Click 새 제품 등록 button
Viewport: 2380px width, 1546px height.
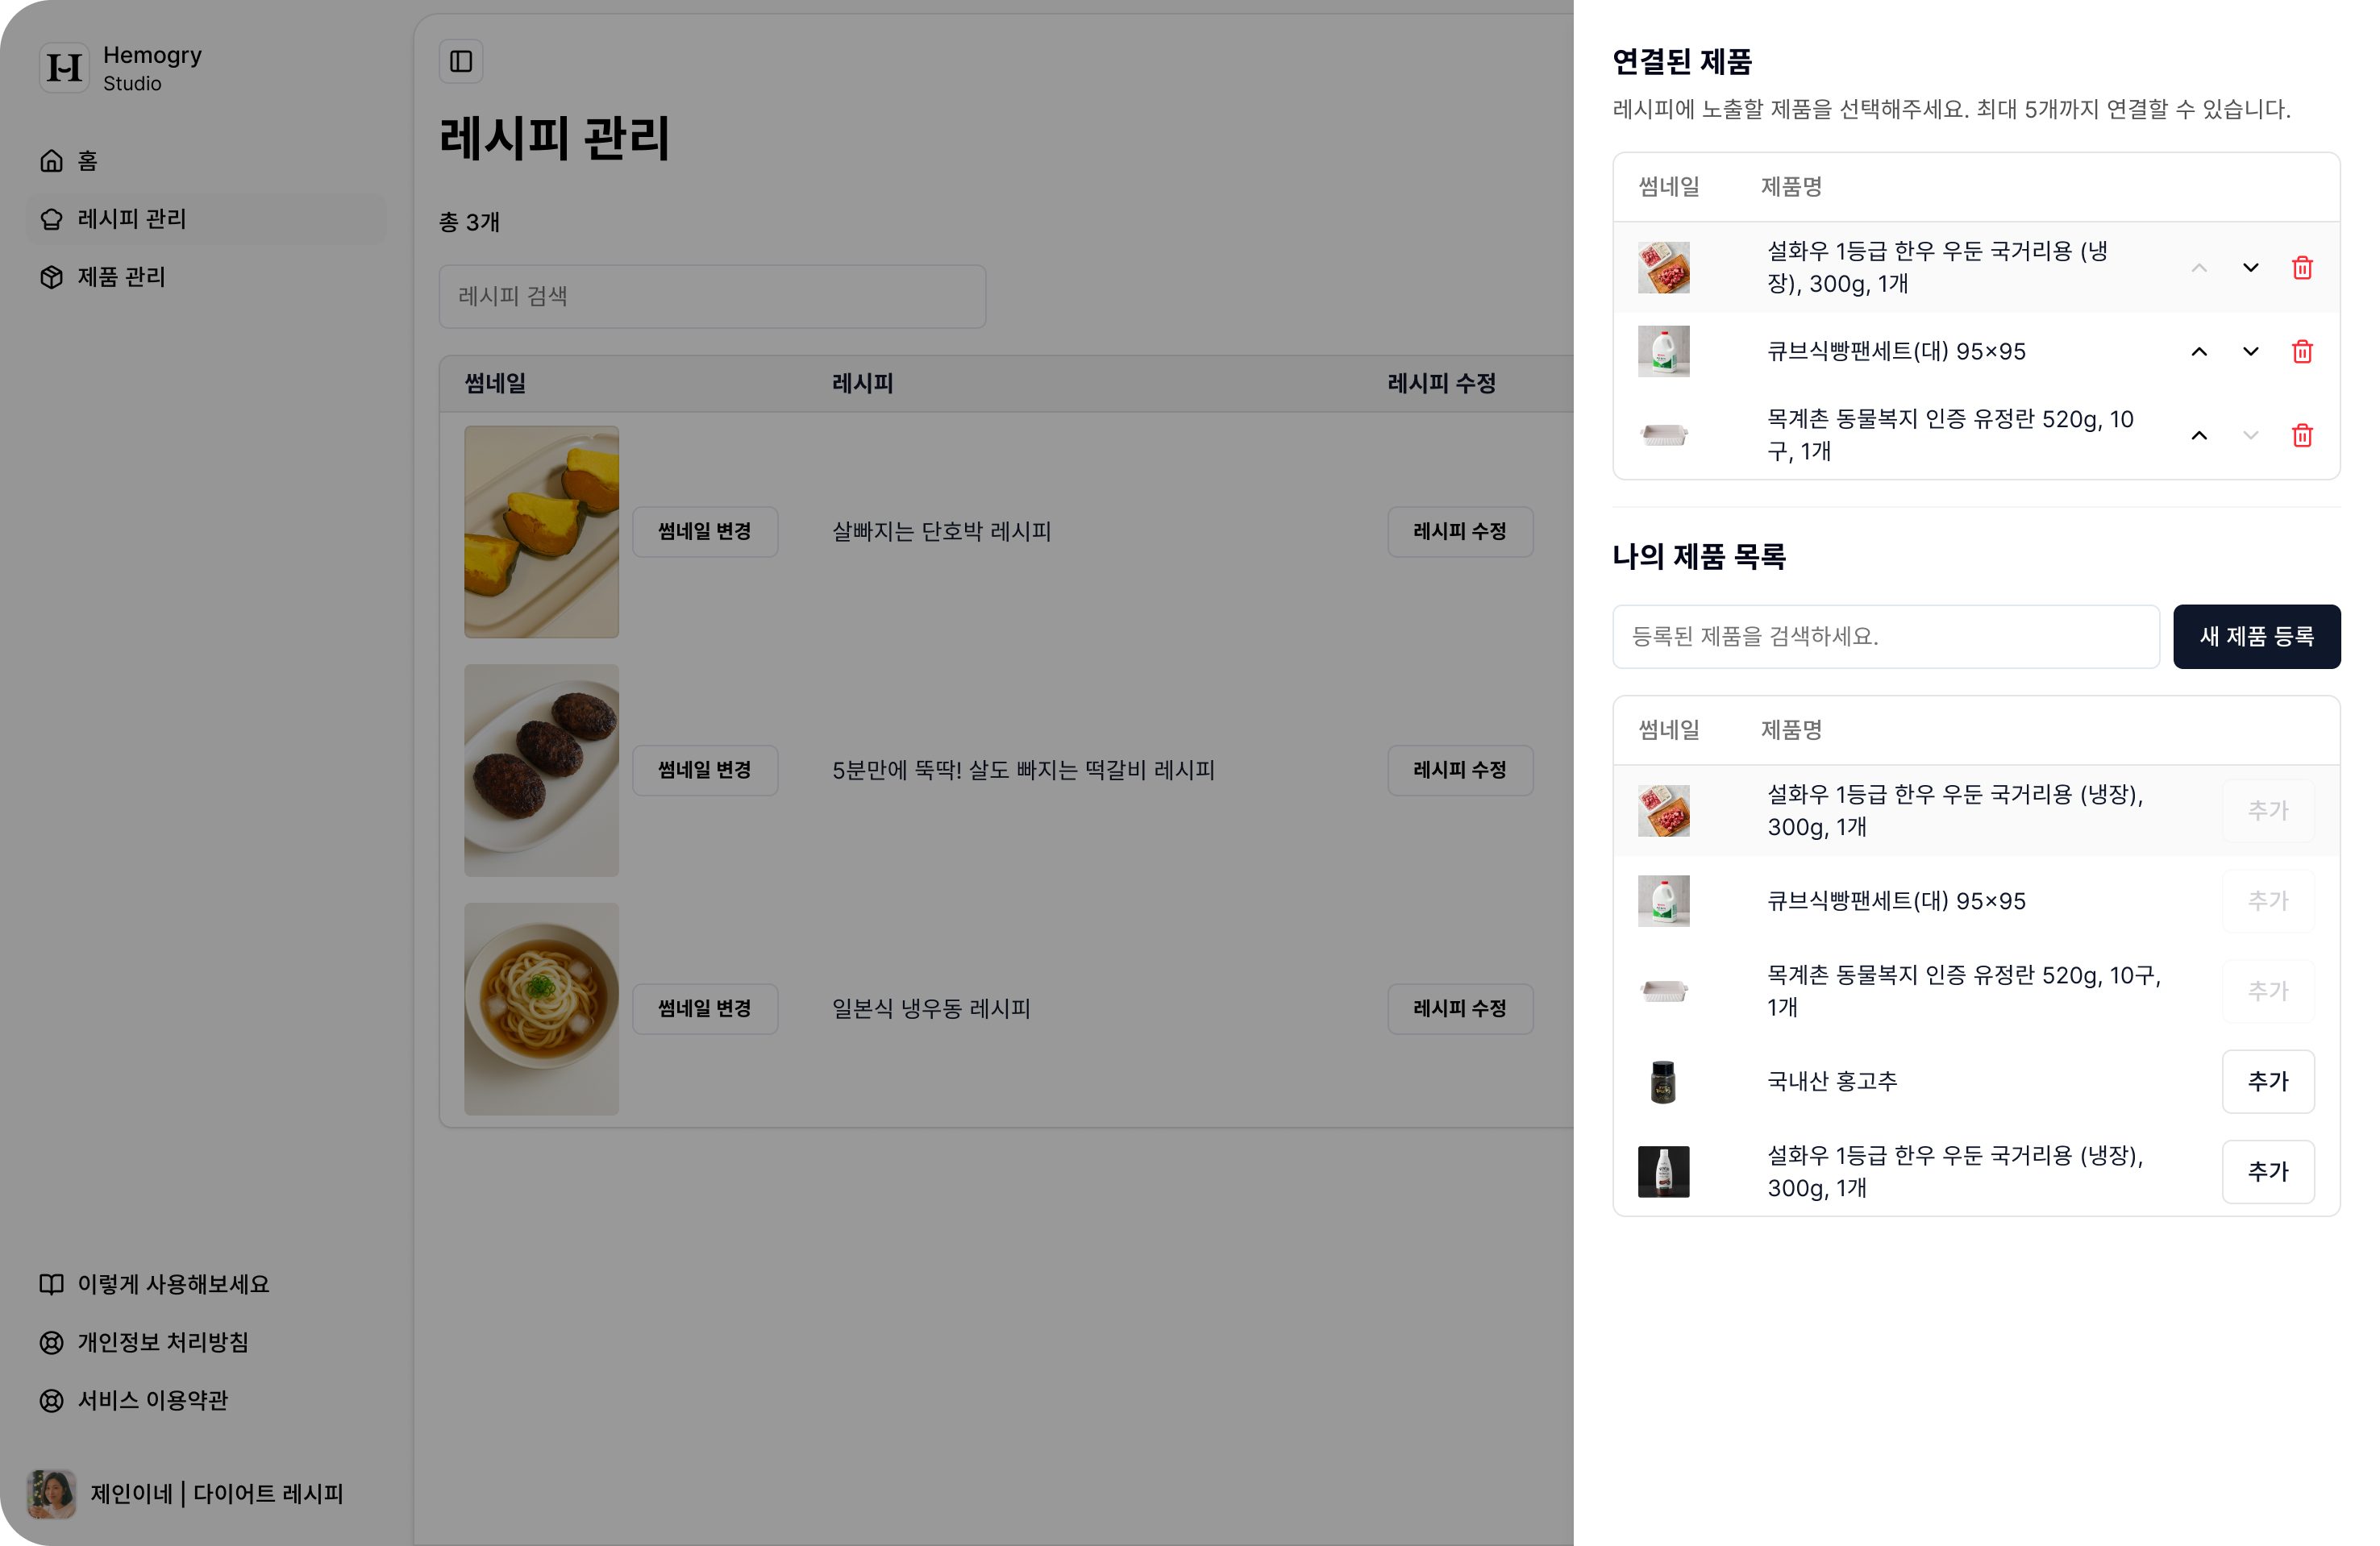2256,636
